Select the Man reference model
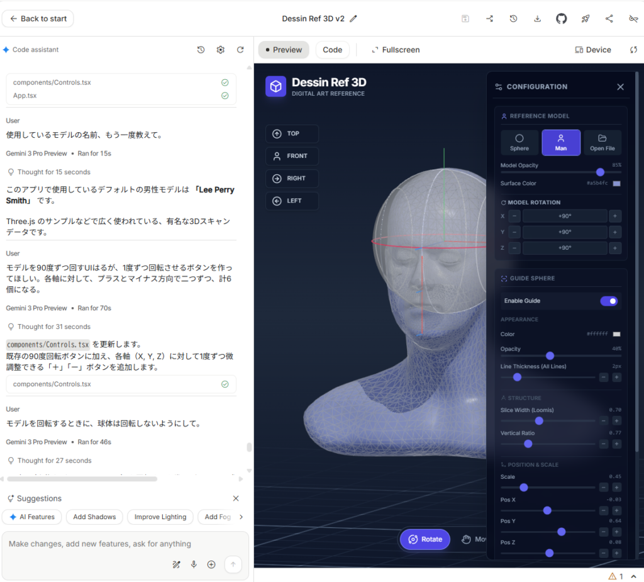644x582 pixels. [561, 143]
